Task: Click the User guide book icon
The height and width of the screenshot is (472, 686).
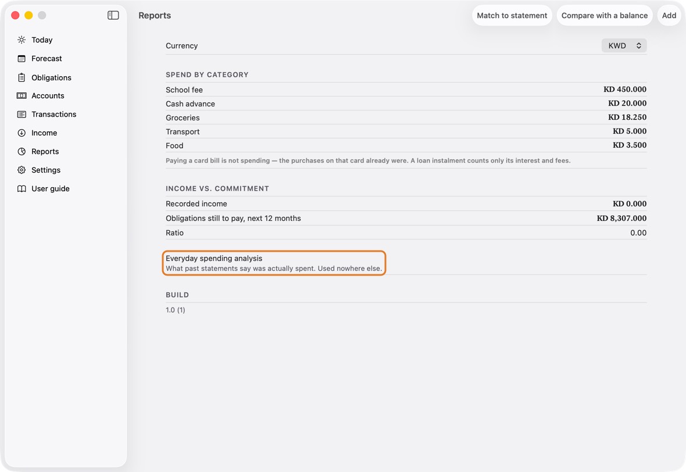Action: pyautogui.click(x=22, y=188)
